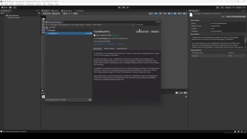The image size is (247, 139).
Task: Toggle the Inspector panel lock icon
Action: 243,11
